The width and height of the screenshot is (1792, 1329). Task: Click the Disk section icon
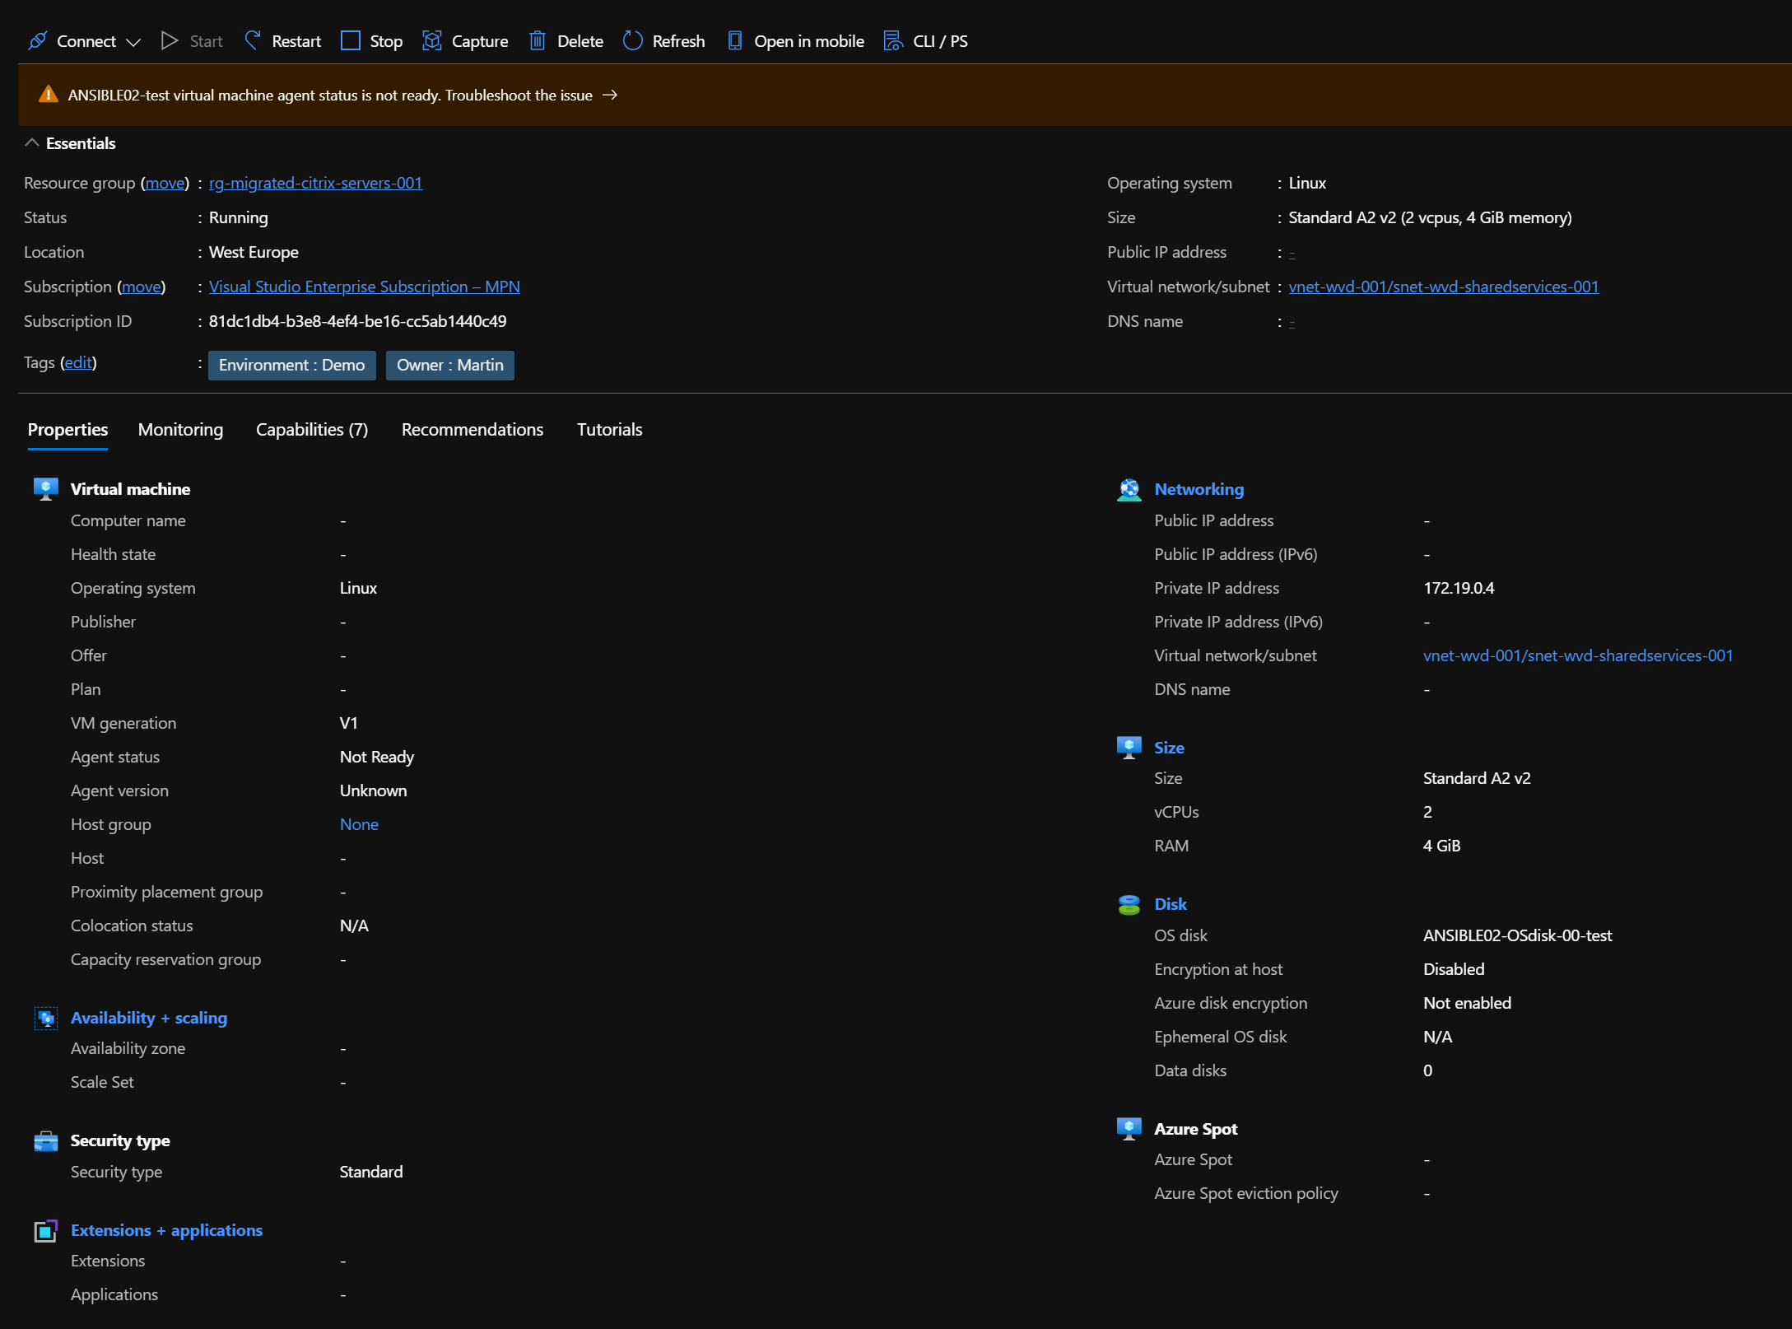(1129, 904)
